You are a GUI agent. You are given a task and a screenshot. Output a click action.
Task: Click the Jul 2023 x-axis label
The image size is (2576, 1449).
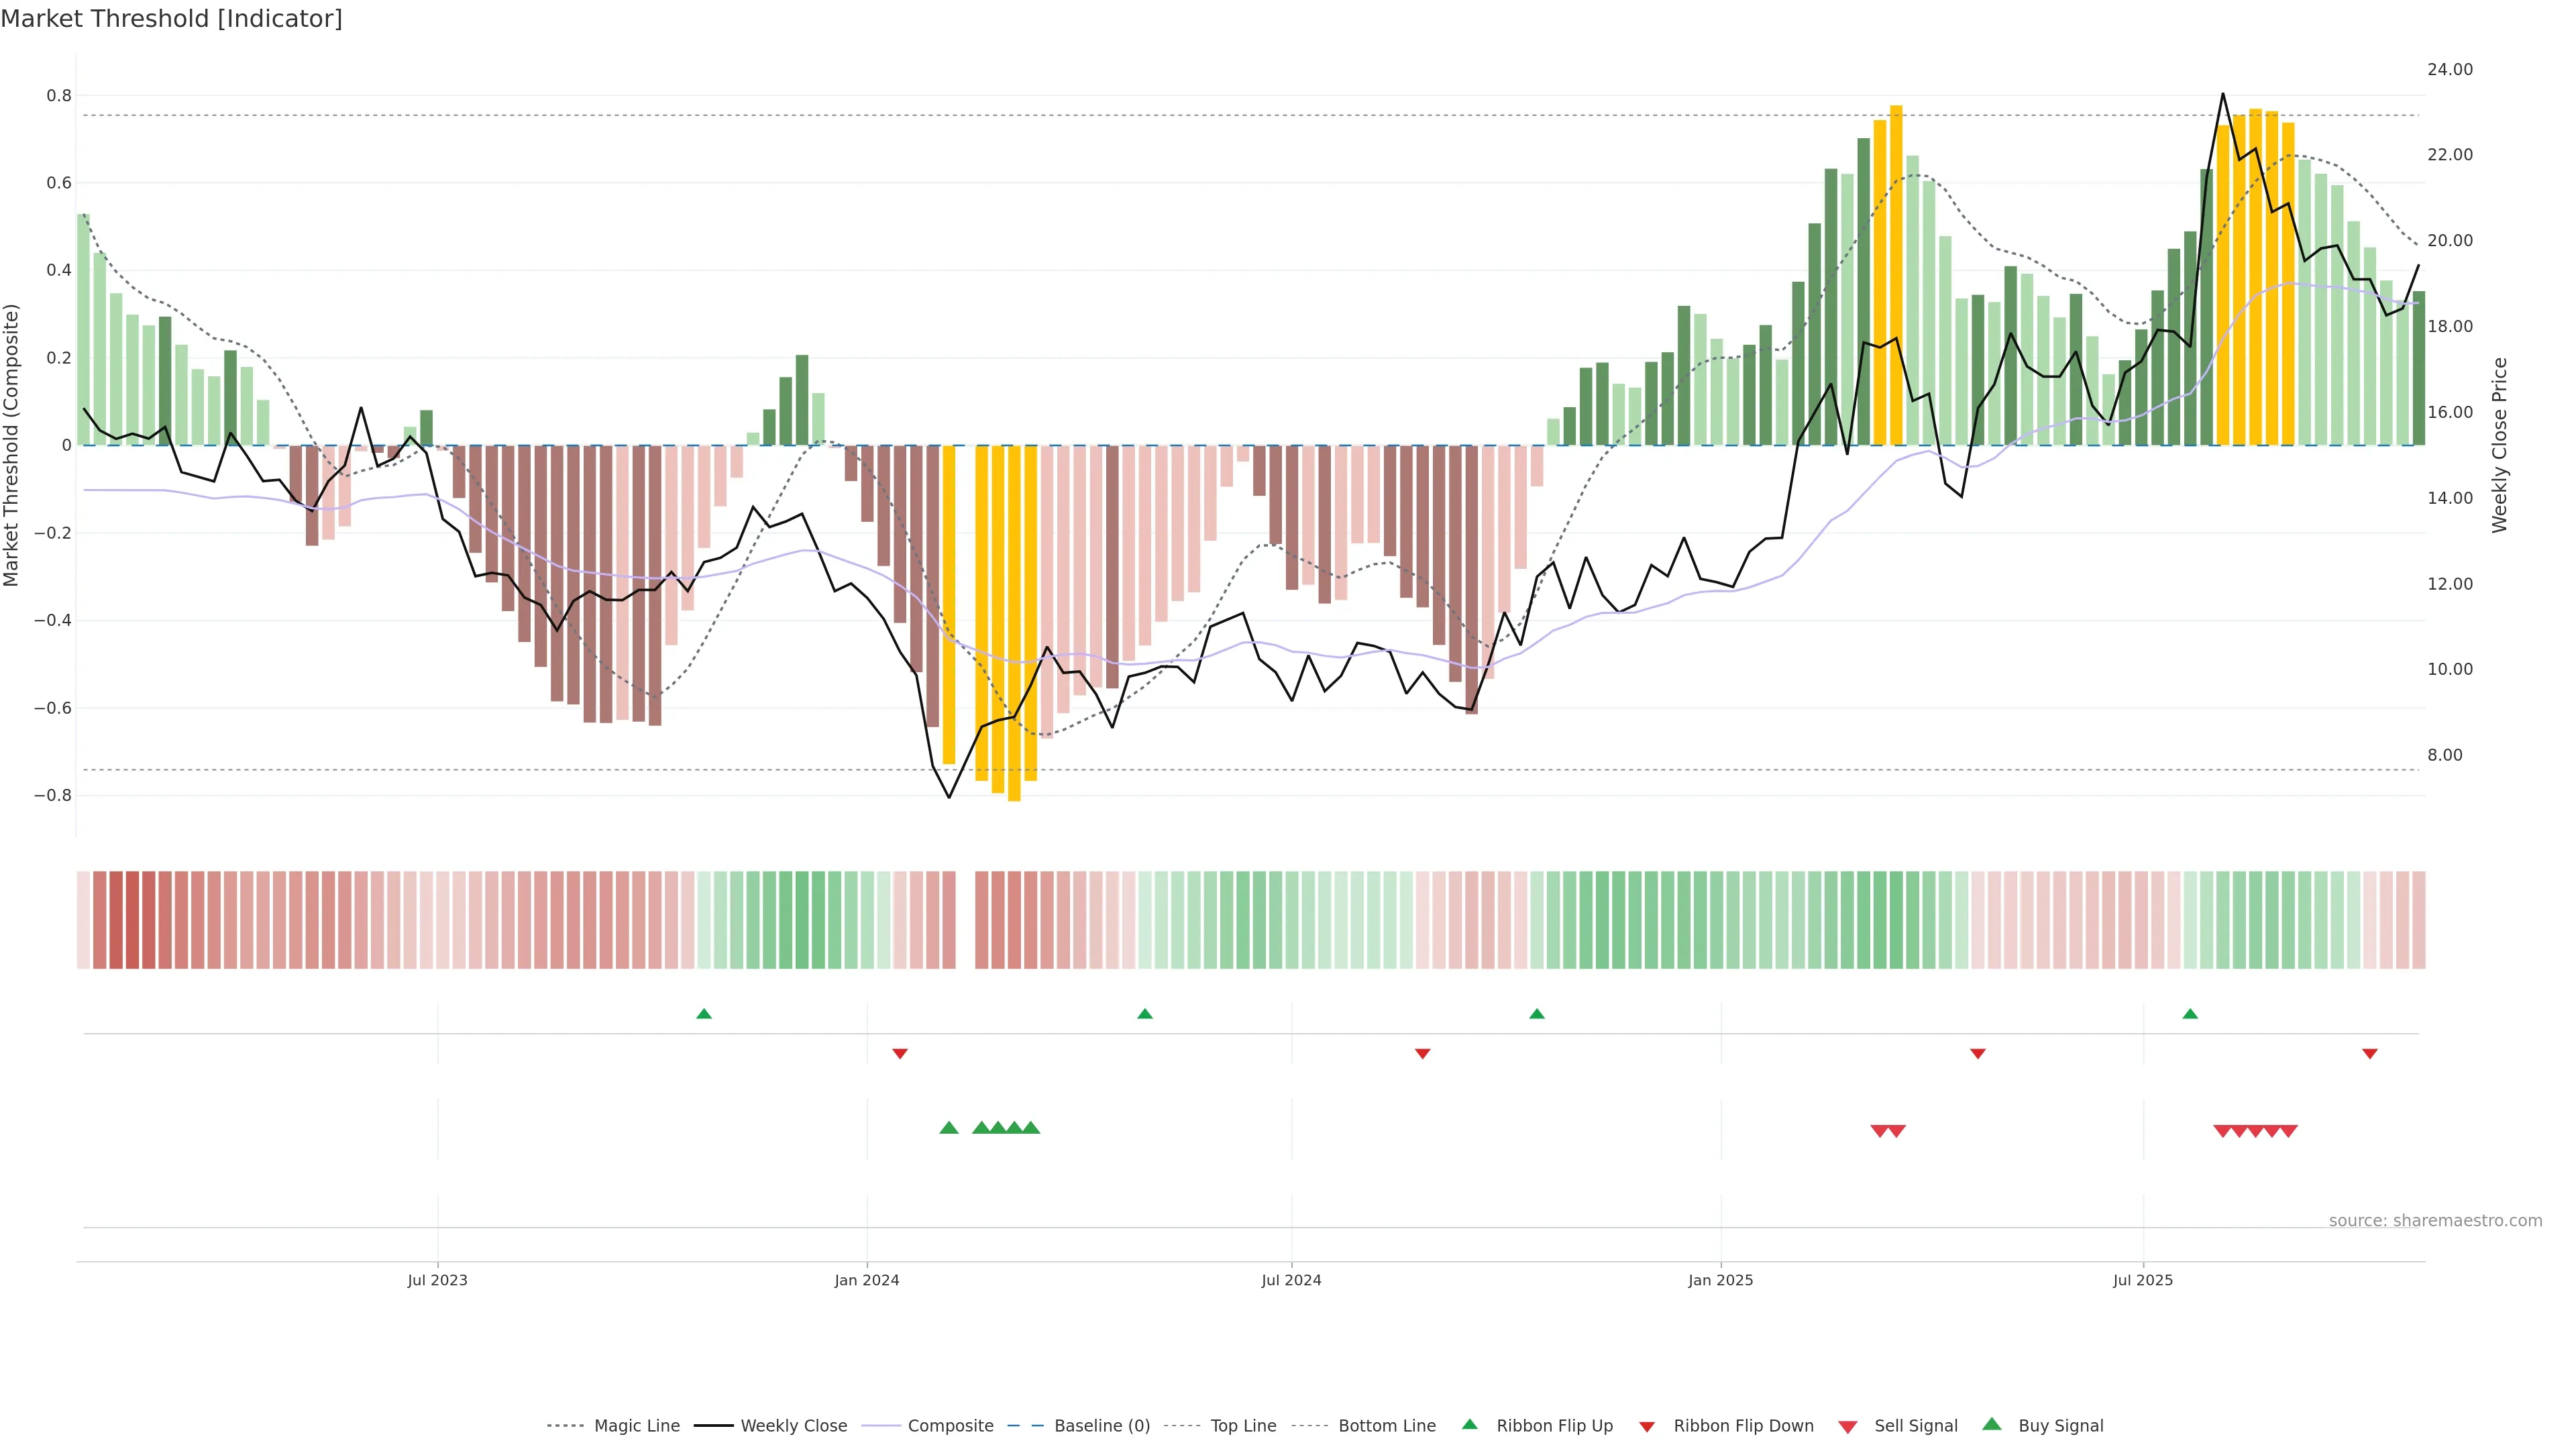pos(437,1280)
